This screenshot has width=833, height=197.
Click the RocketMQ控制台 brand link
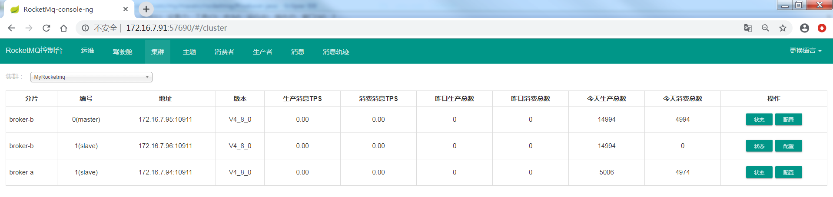34,51
